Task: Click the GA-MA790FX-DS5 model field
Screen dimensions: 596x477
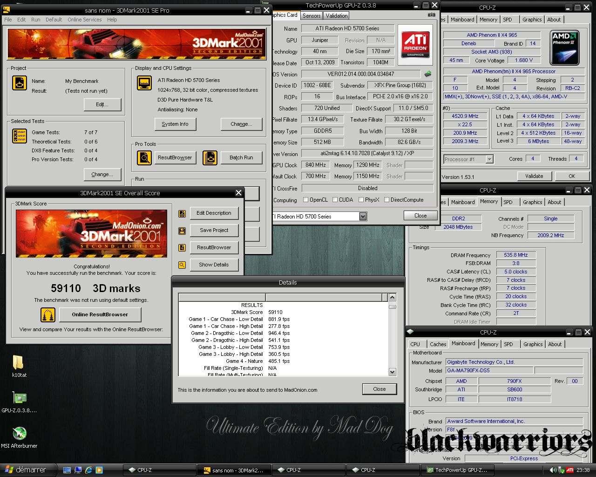Action: tap(489, 371)
